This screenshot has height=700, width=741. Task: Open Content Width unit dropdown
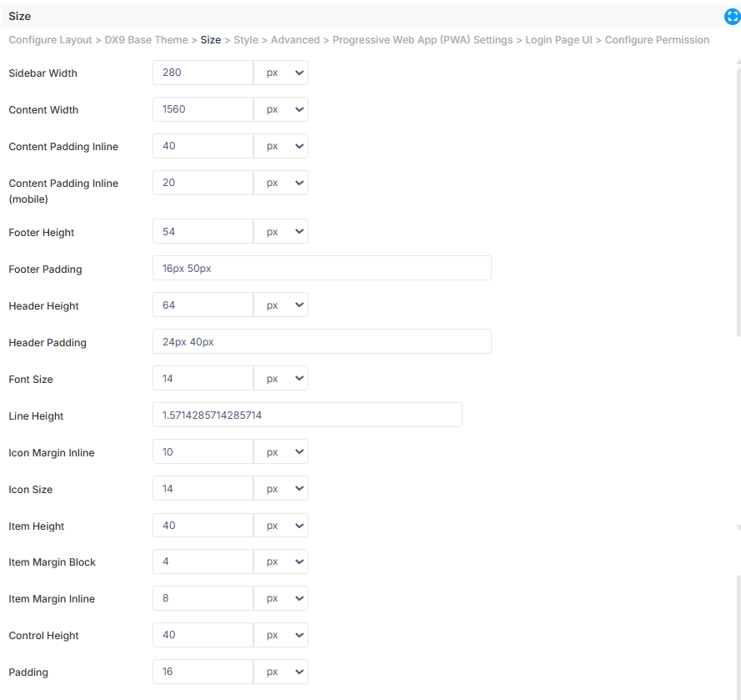tap(281, 110)
